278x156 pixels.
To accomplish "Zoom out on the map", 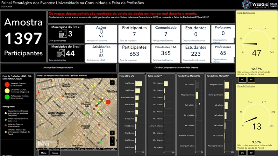I will pyautogui.click(x=112, y=143).
